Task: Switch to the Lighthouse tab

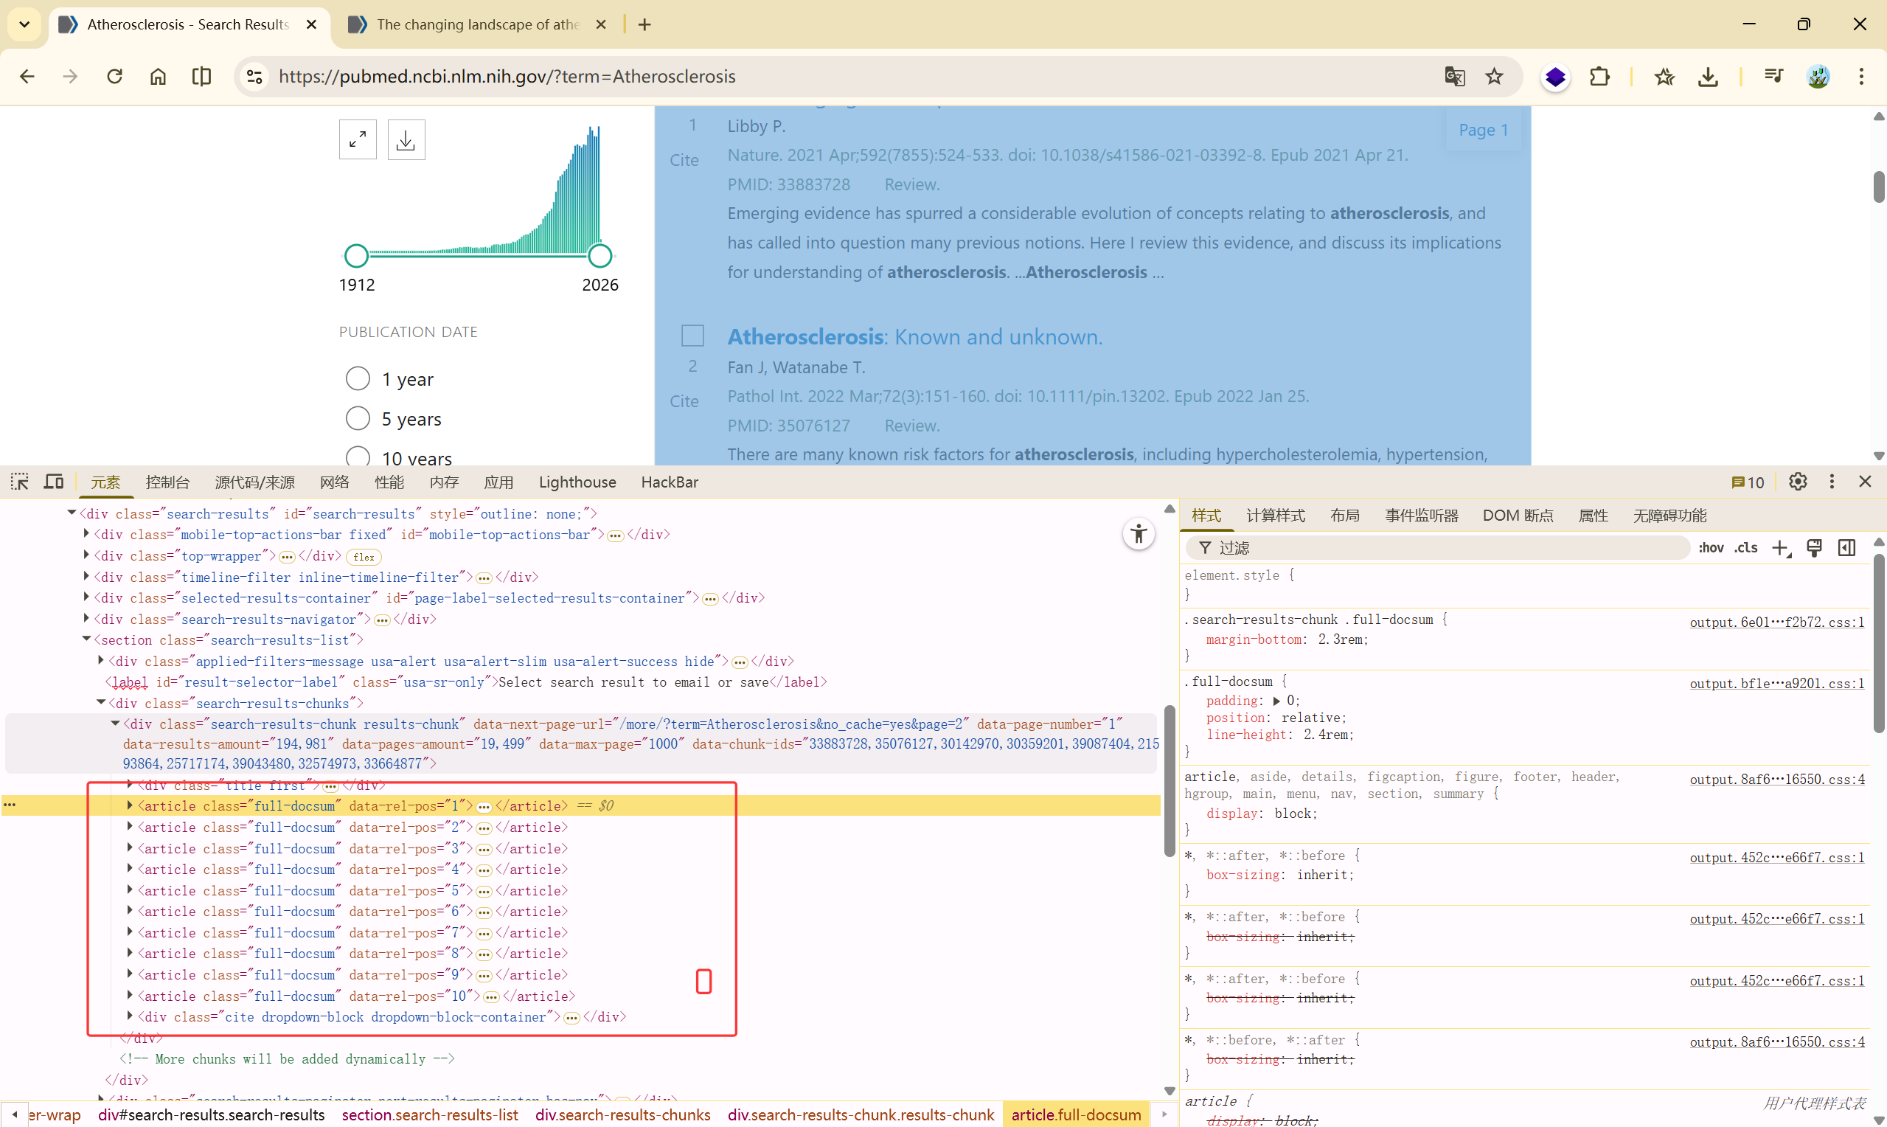Action: (x=577, y=482)
